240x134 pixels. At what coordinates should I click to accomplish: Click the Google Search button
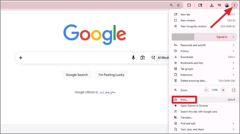[77, 75]
